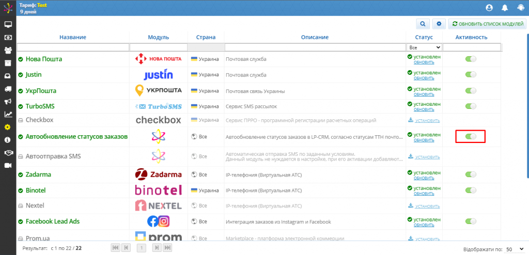Image resolution: width=529 pixels, height=255 pixels.
Task: Click the download icon in the Nextel row
Action: [411, 205]
